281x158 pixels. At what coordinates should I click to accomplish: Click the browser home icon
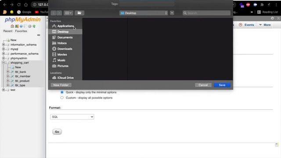pyautogui.click(x=26, y=5)
